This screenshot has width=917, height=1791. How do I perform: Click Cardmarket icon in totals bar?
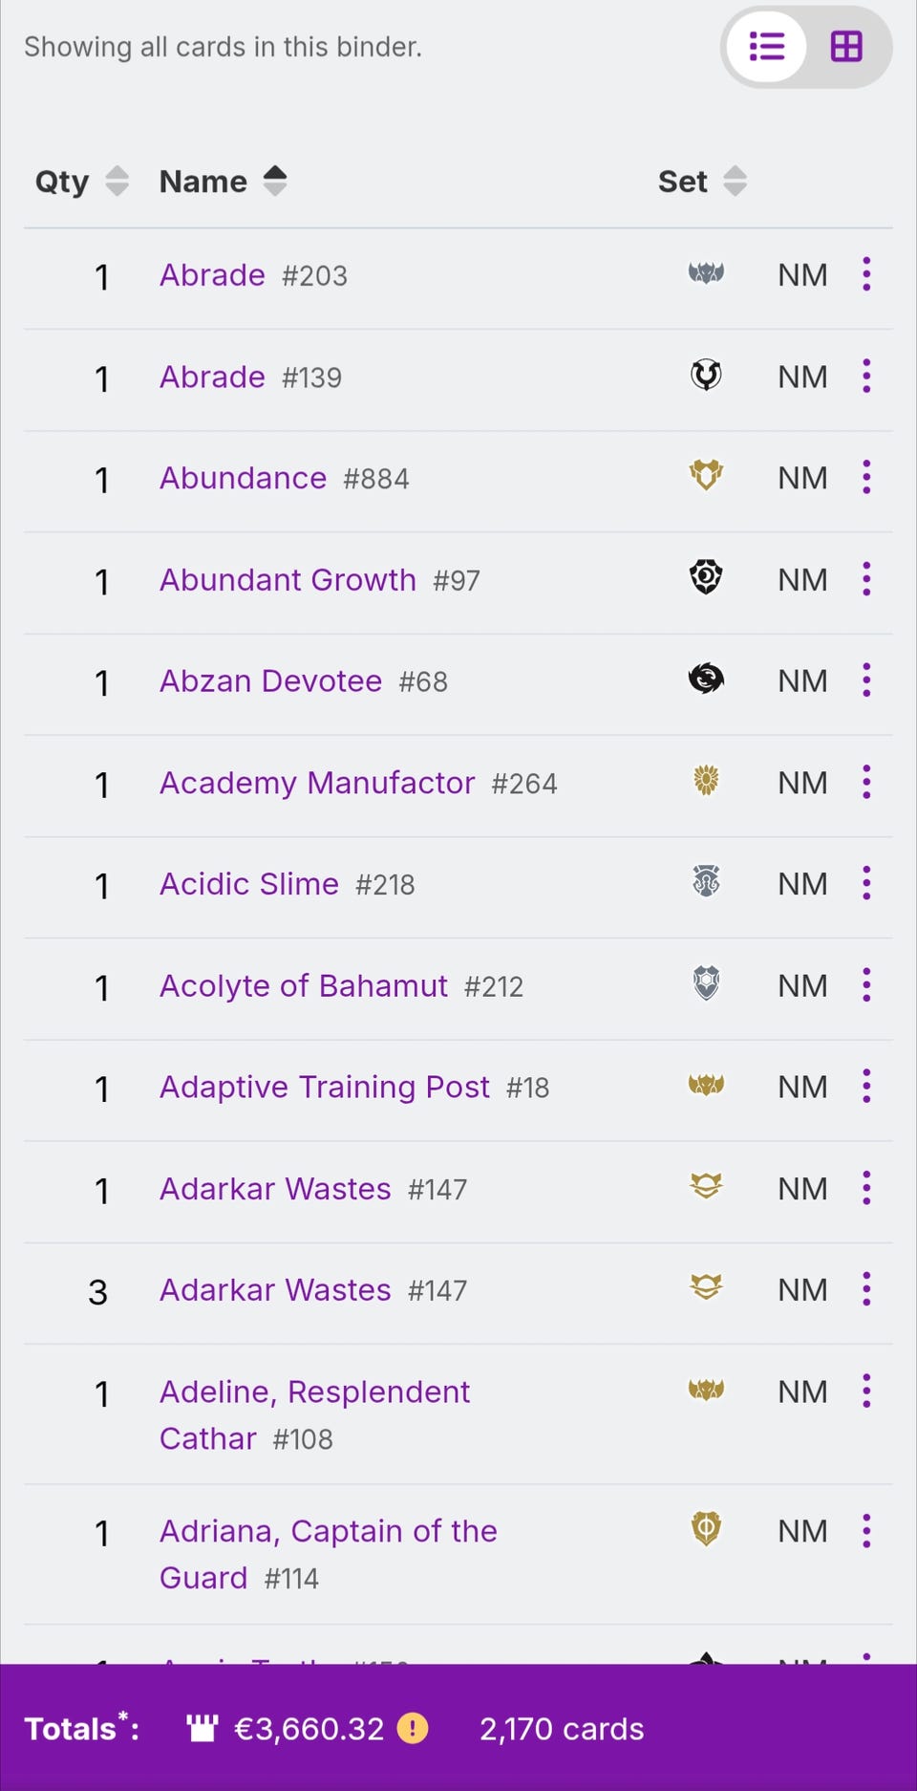203,1728
